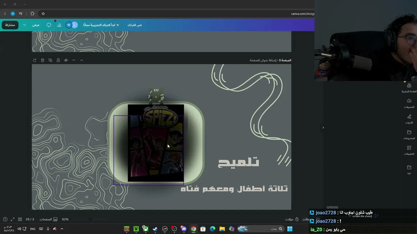Open the Projects (المشروعات) folder panel

click(409, 135)
